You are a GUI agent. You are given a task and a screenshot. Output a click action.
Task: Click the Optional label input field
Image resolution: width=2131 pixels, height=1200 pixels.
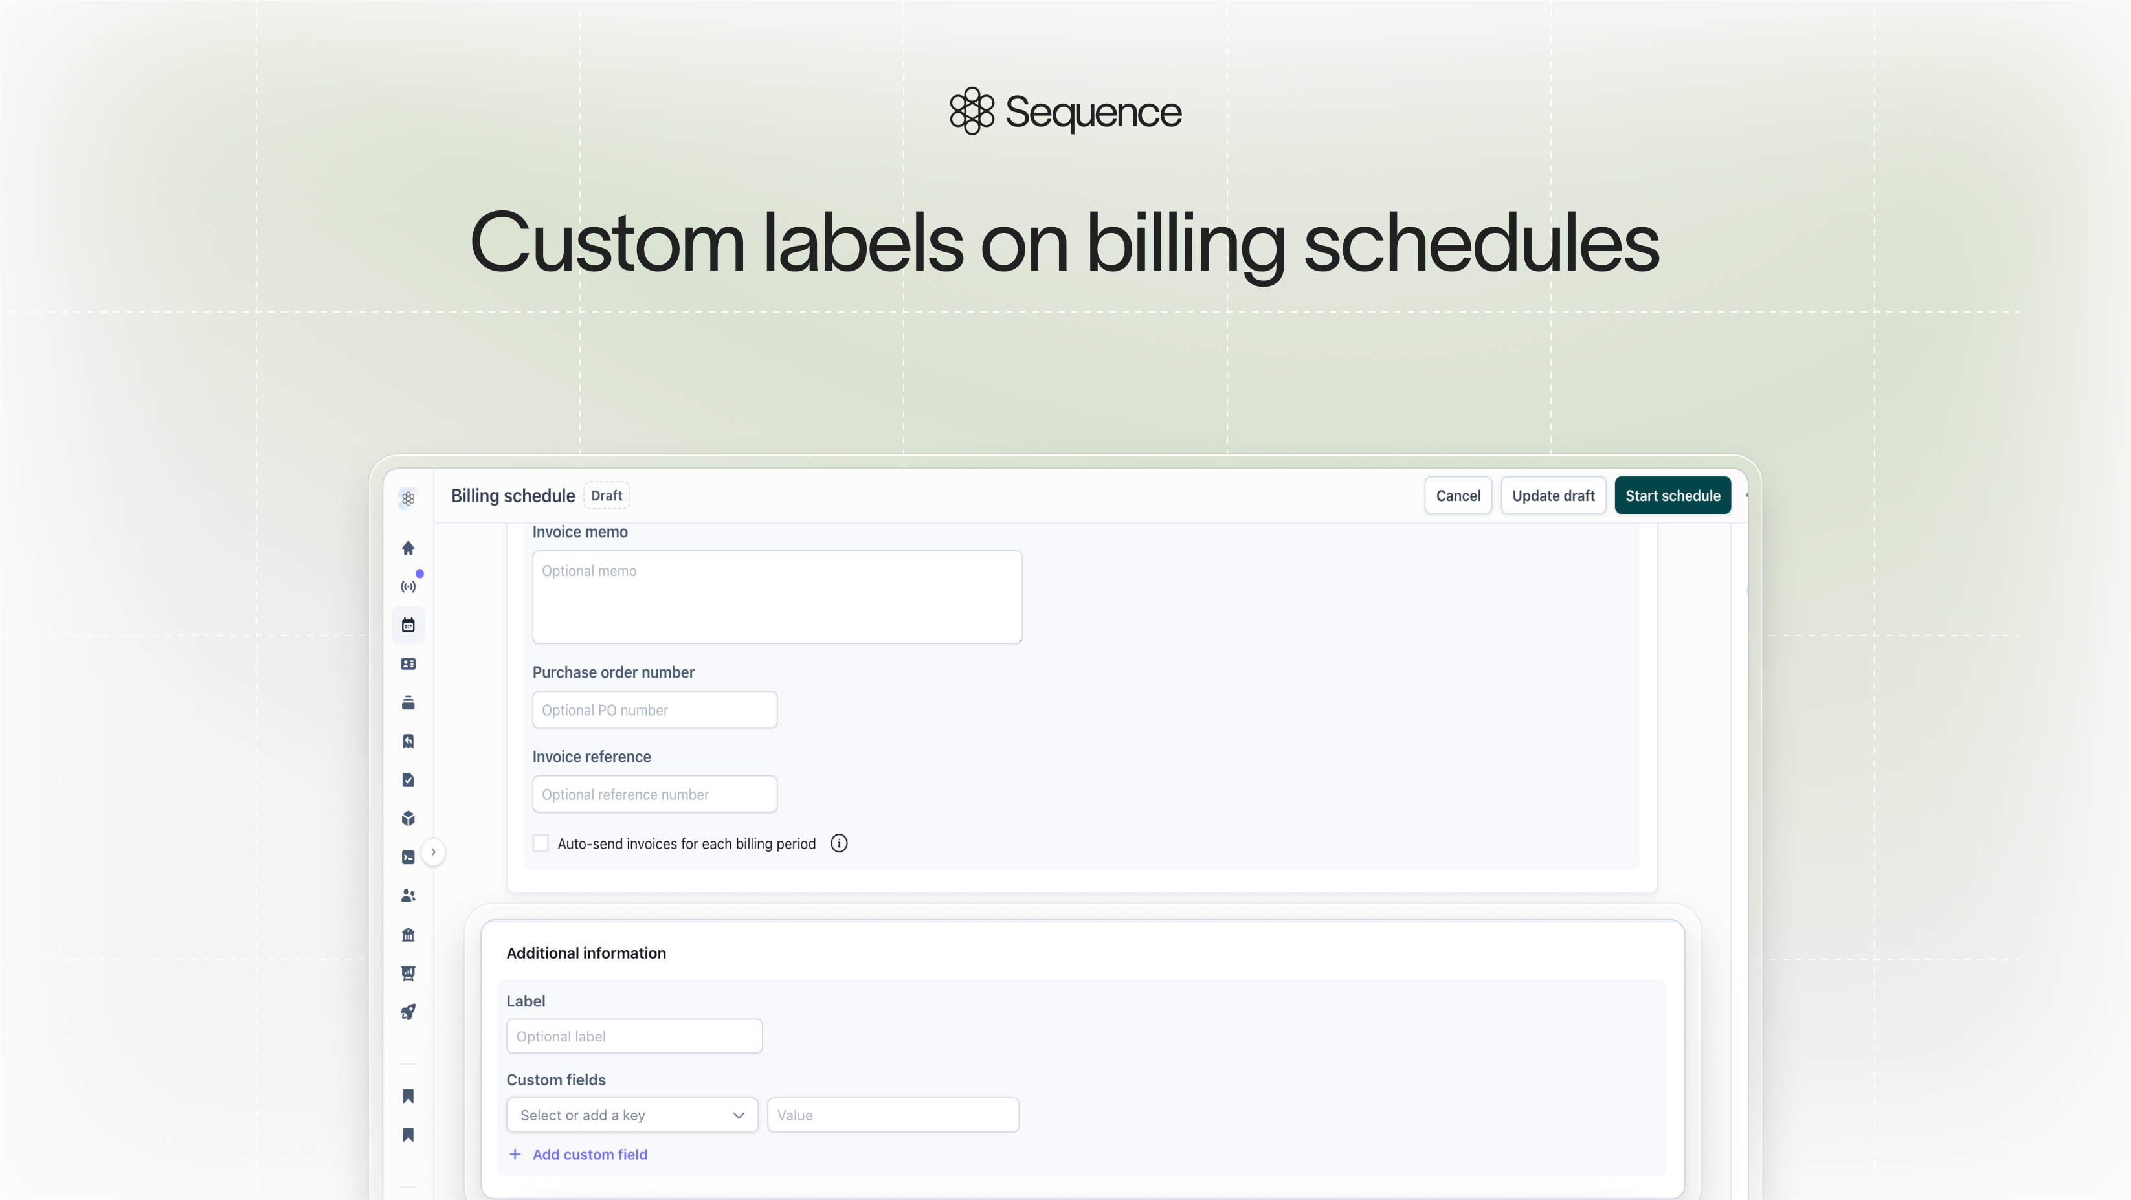coord(634,1036)
